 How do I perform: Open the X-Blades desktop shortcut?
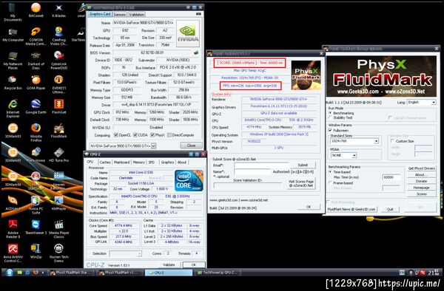pyautogui.click(x=58, y=10)
